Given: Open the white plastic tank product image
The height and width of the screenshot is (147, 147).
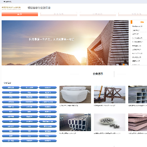Looking at the screenshot, I should [75, 94].
